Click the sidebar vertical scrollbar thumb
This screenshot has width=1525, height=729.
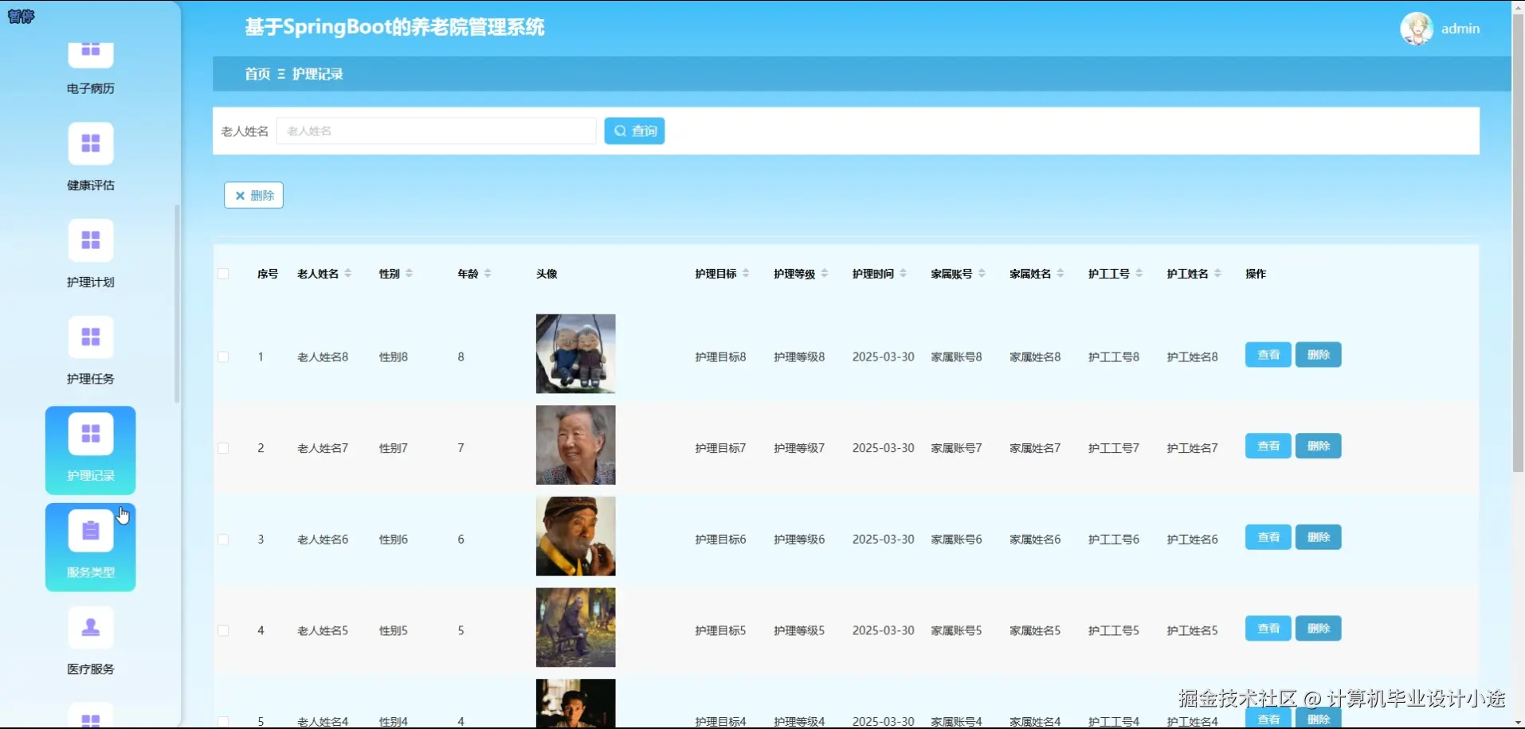177,304
